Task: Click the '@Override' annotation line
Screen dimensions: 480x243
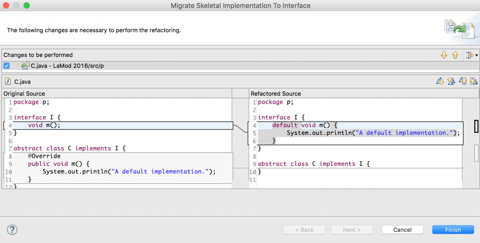Action: (44, 156)
